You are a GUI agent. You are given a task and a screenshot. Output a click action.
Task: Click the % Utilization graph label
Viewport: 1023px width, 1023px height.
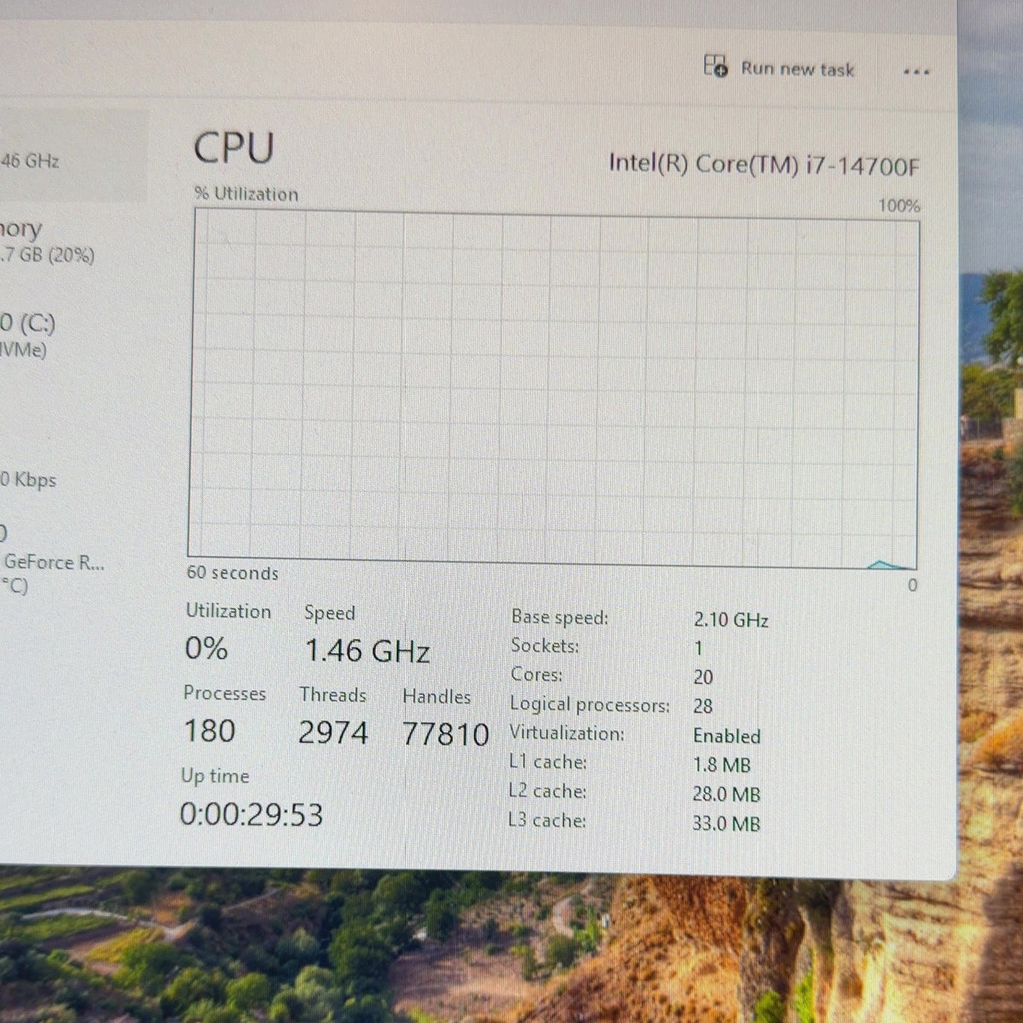tap(246, 194)
